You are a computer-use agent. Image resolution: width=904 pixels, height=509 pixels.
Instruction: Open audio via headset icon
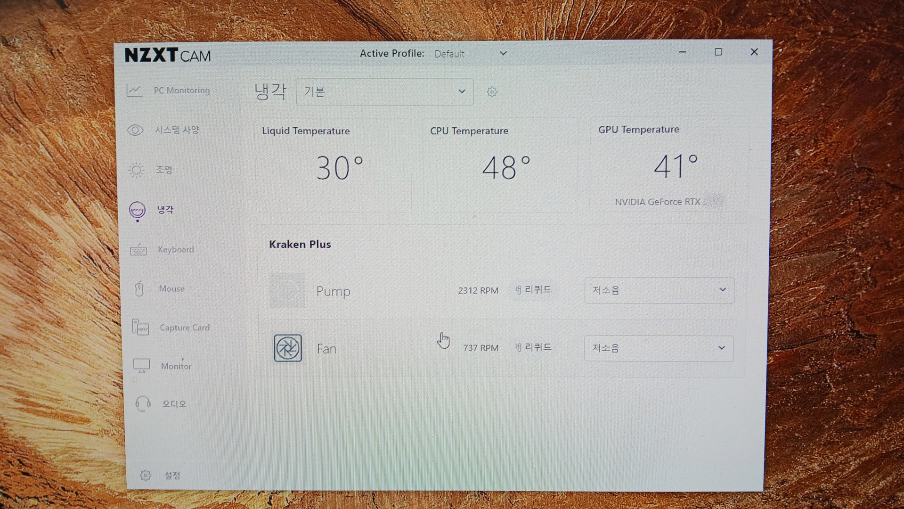coord(142,404)
